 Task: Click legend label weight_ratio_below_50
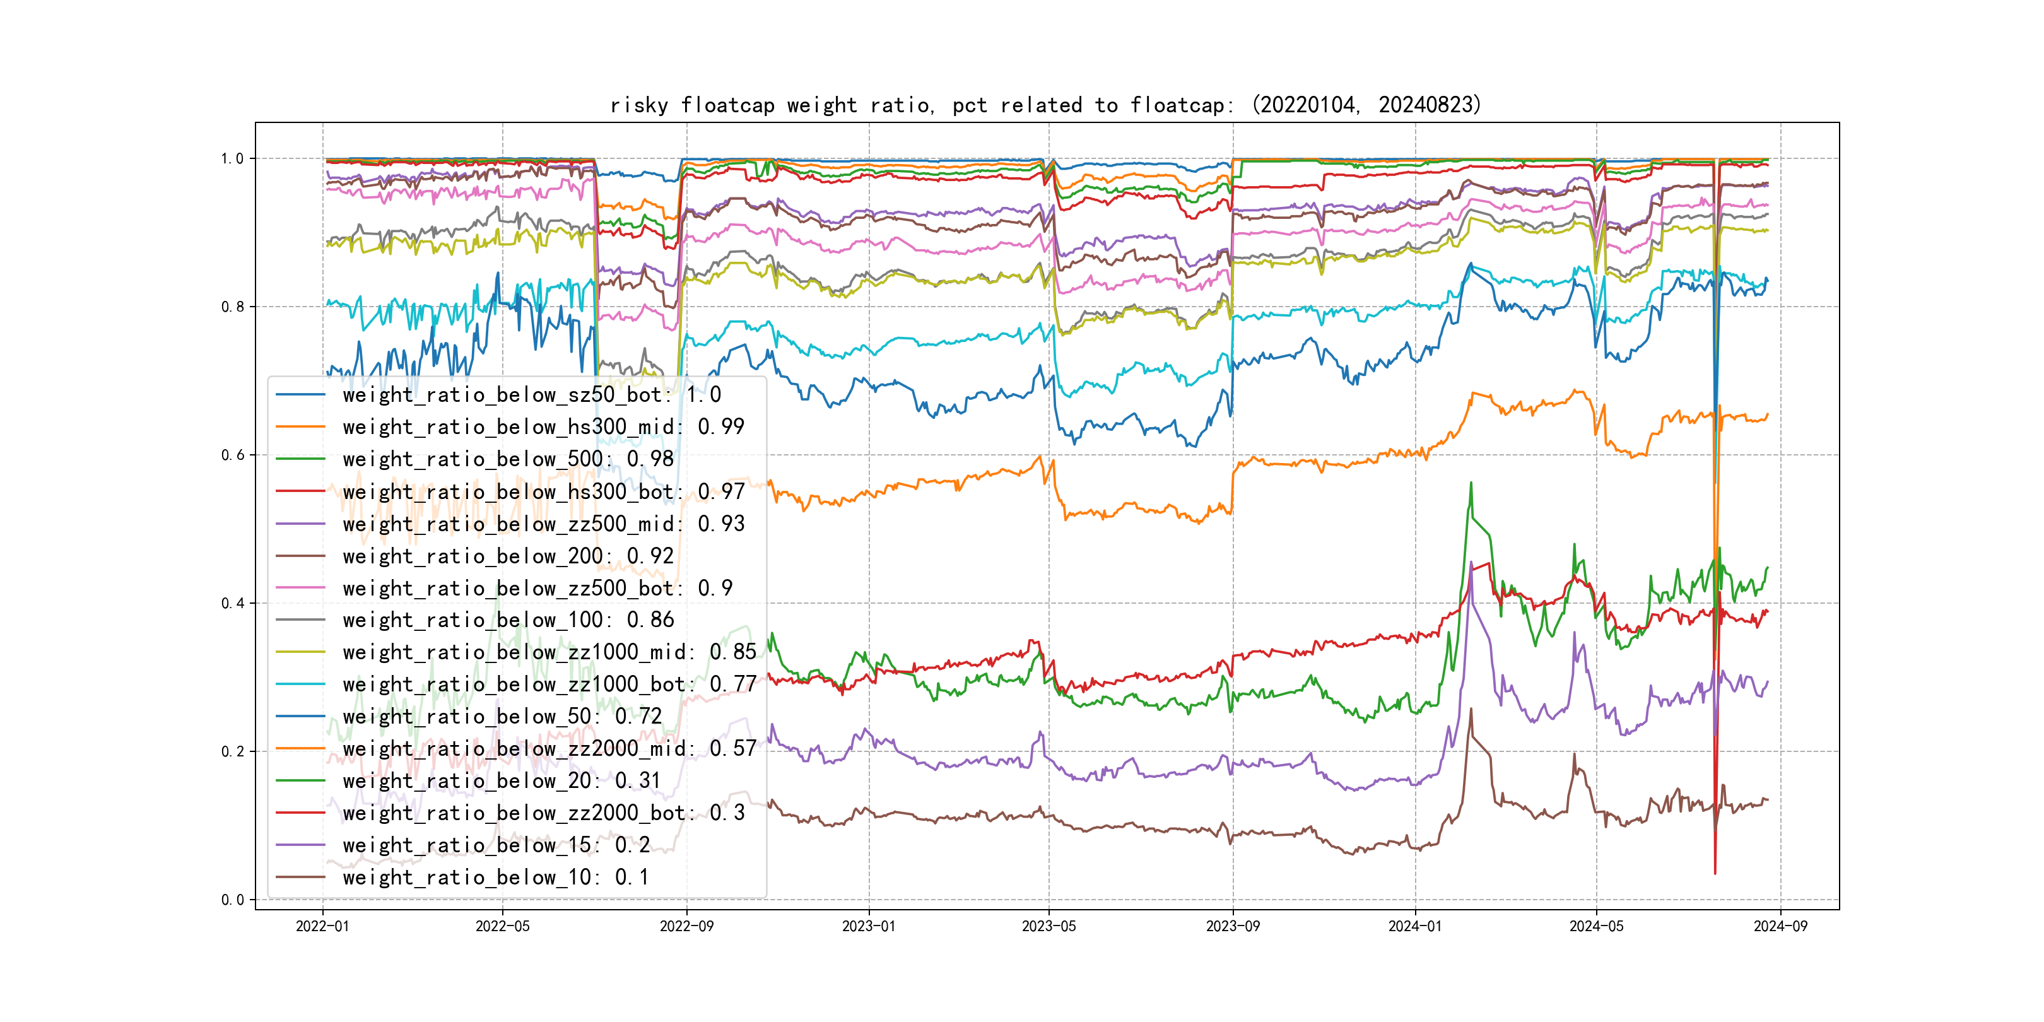click(502, 717)
